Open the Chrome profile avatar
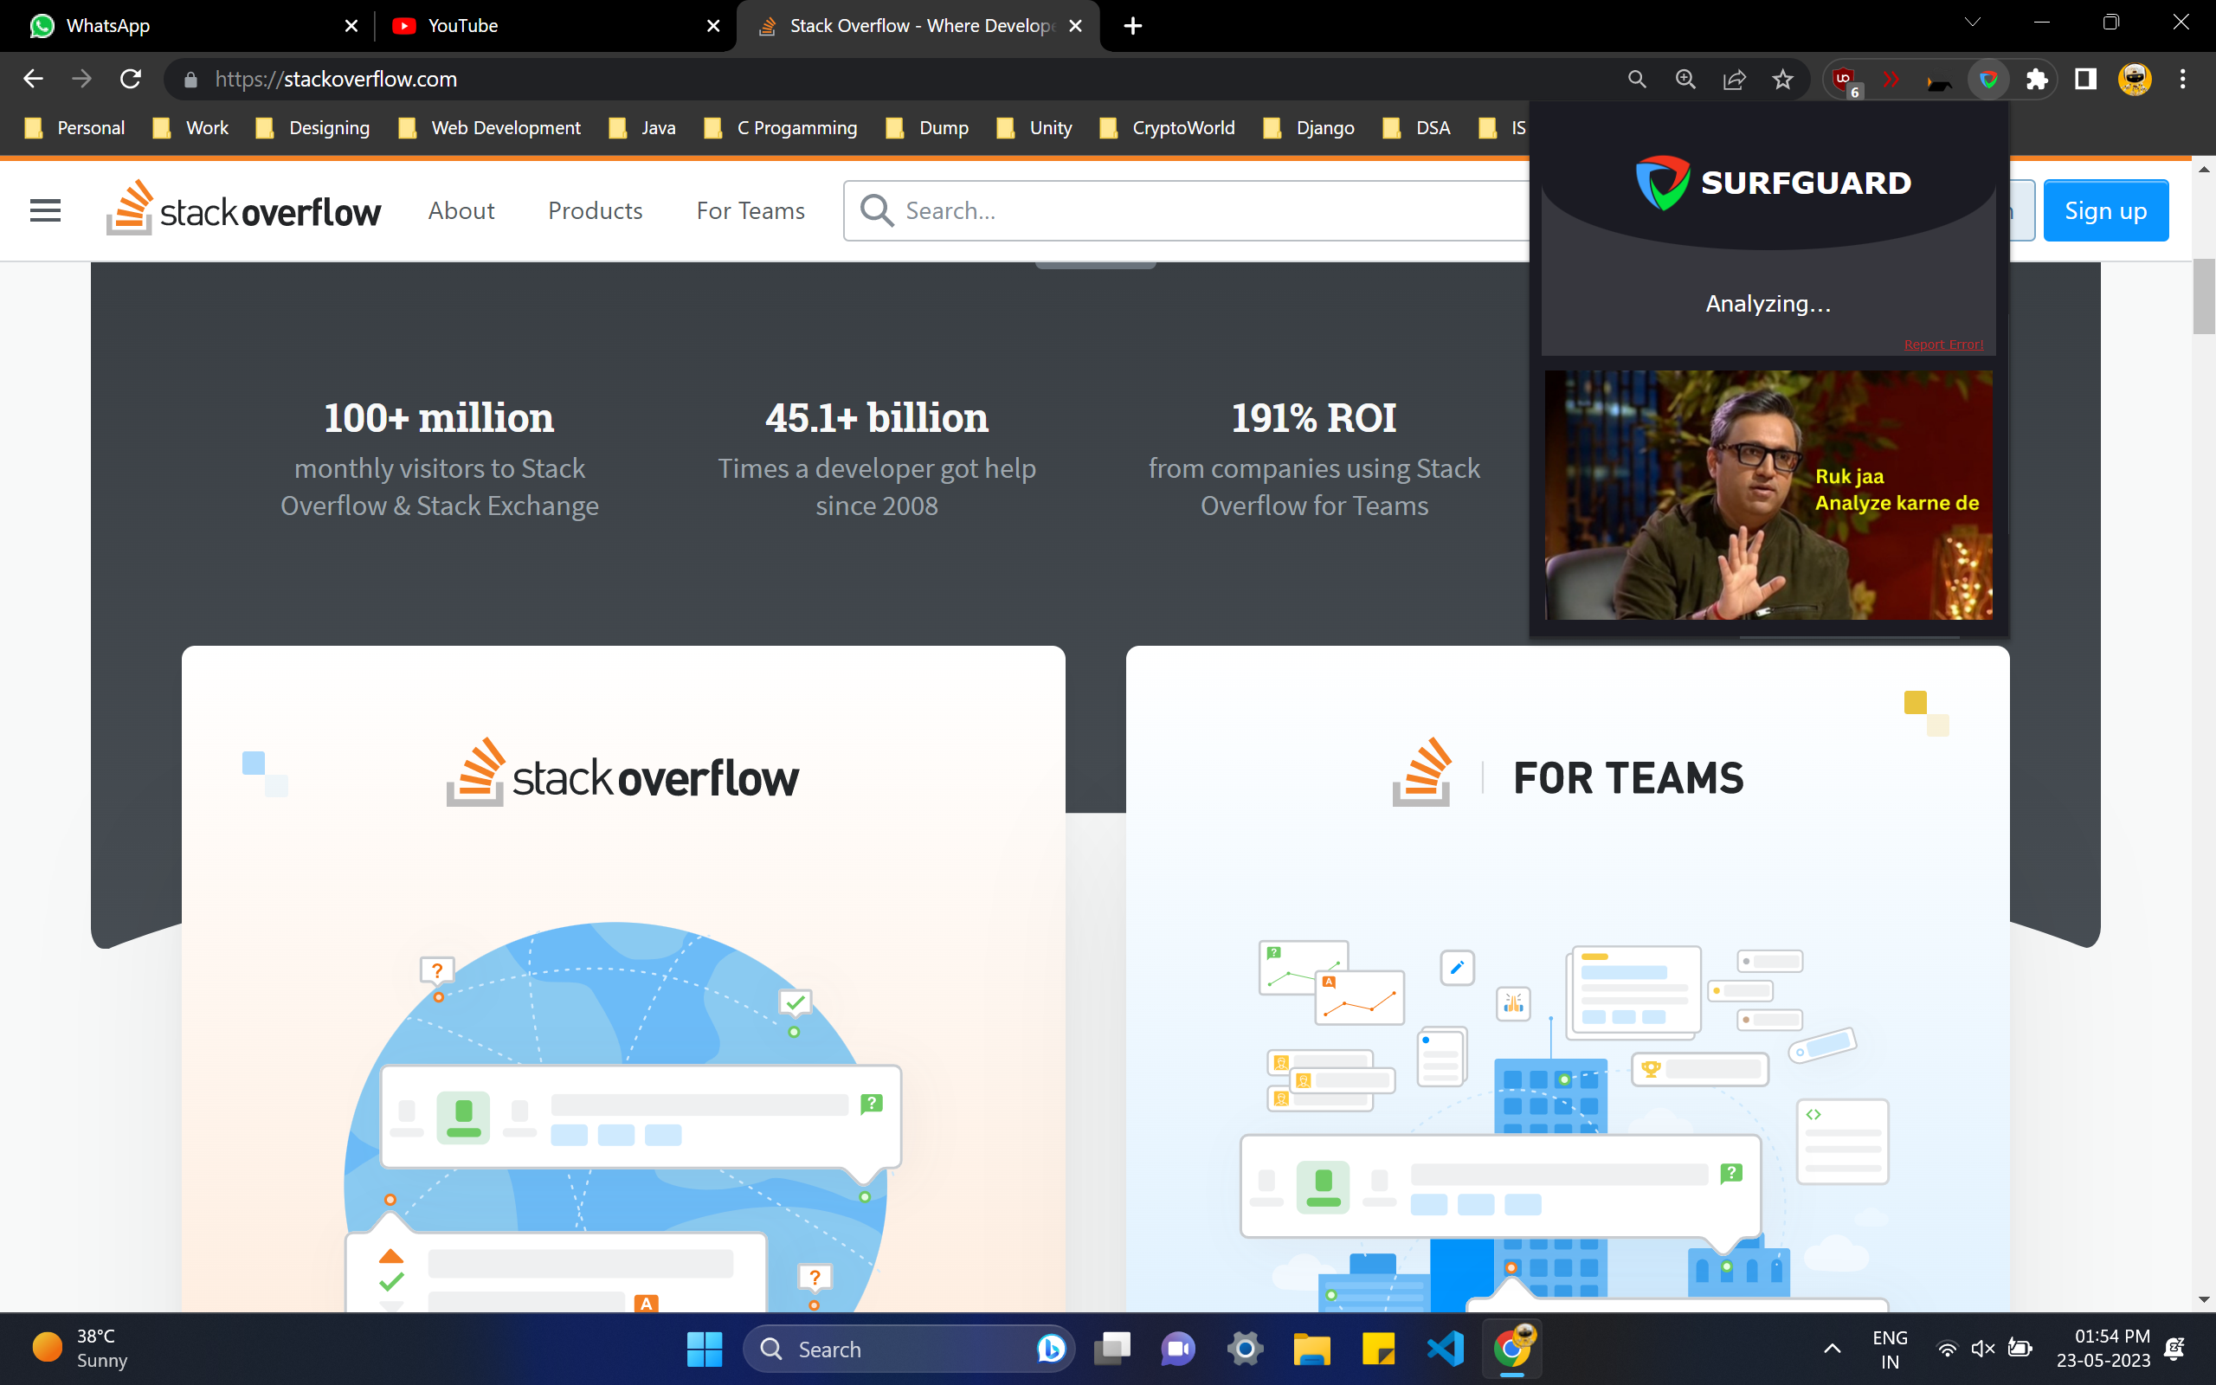2216x1385 pixels. point(2135,79)
